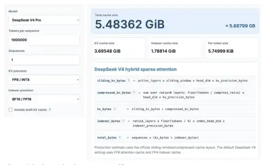This screenshot has width=262, height=165.
Task: Click help icon beside compressed_kv_bytes
Action: (134, 93)
